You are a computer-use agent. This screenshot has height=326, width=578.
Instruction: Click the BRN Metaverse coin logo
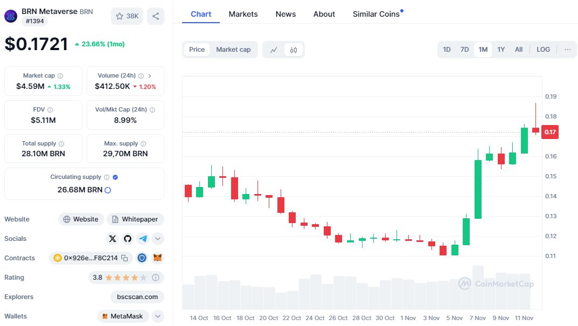click(x=11, y=16)
